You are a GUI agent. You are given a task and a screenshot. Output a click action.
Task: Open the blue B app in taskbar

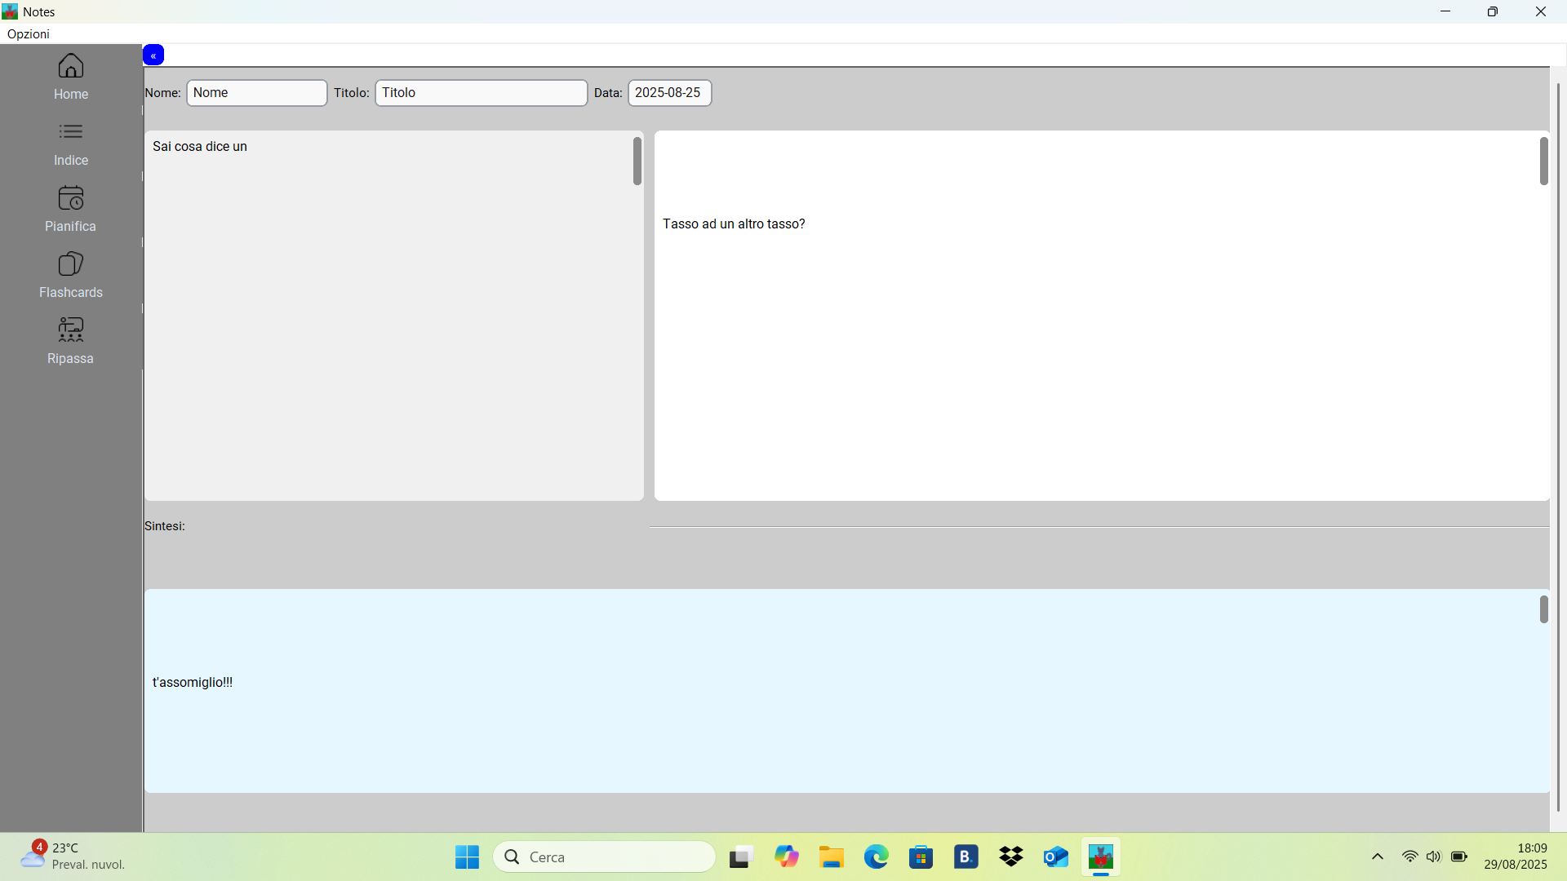click(x=966, y=857)
